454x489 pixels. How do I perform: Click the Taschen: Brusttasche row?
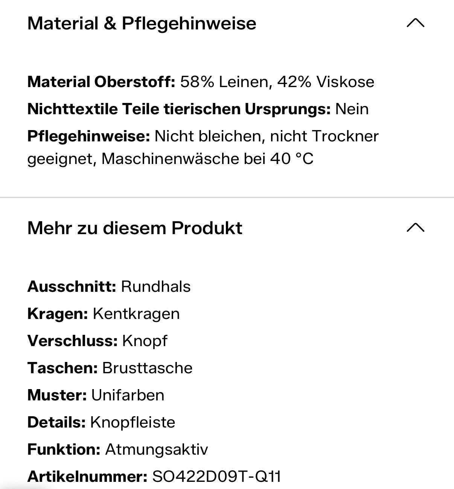tap(110, 368)
